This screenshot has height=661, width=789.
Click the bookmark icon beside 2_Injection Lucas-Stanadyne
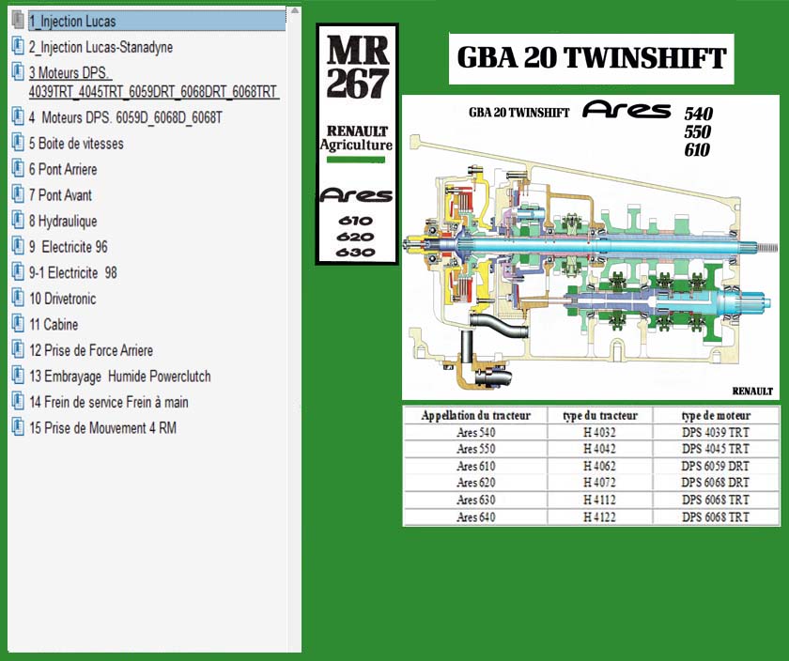(18, 46)
